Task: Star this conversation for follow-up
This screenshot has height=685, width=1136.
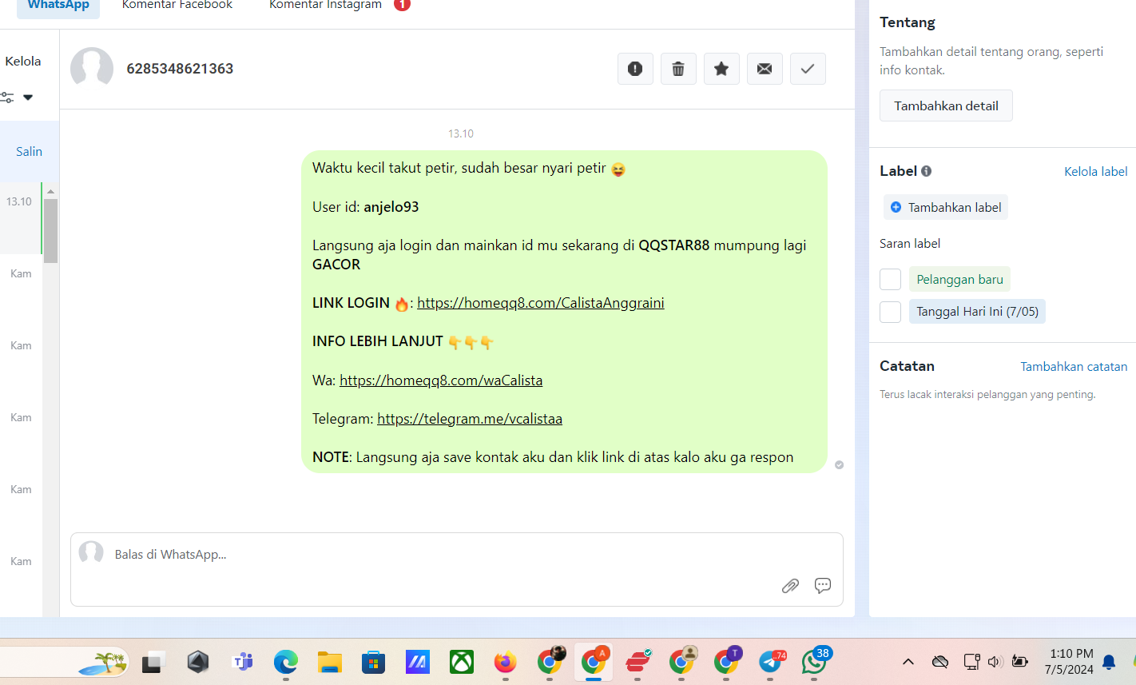Action: 721,69
